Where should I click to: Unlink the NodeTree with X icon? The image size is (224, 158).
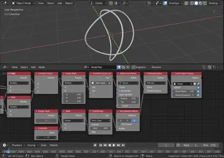(128, 67)
